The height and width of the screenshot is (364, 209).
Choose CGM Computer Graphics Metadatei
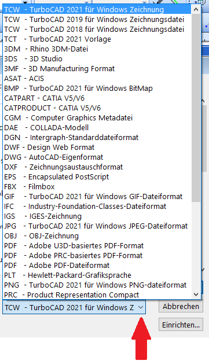pyautogui.click(x=97, y=117)
